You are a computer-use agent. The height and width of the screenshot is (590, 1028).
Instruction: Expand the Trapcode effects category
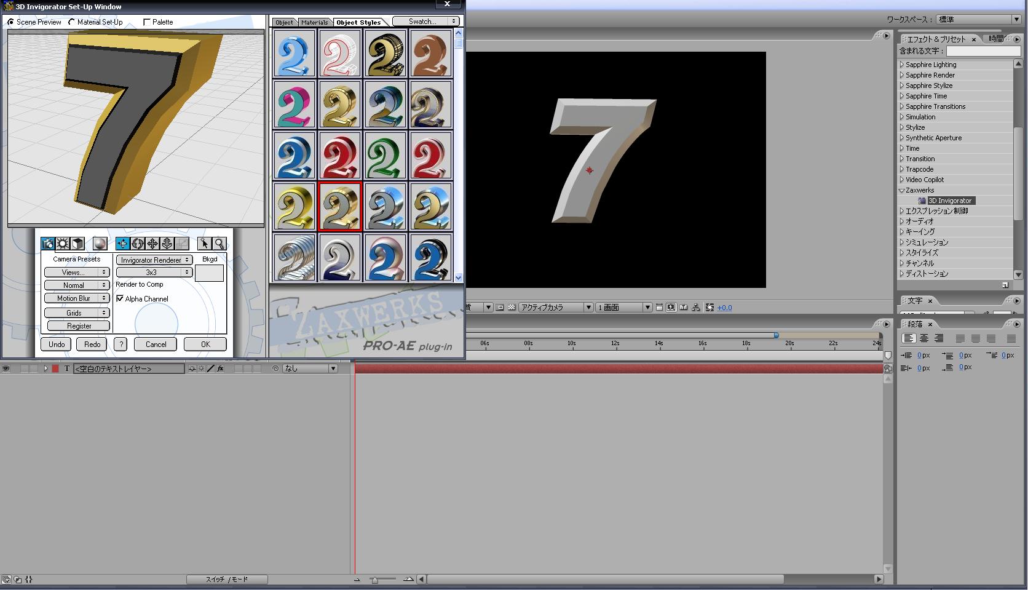[x=902, y=169]
